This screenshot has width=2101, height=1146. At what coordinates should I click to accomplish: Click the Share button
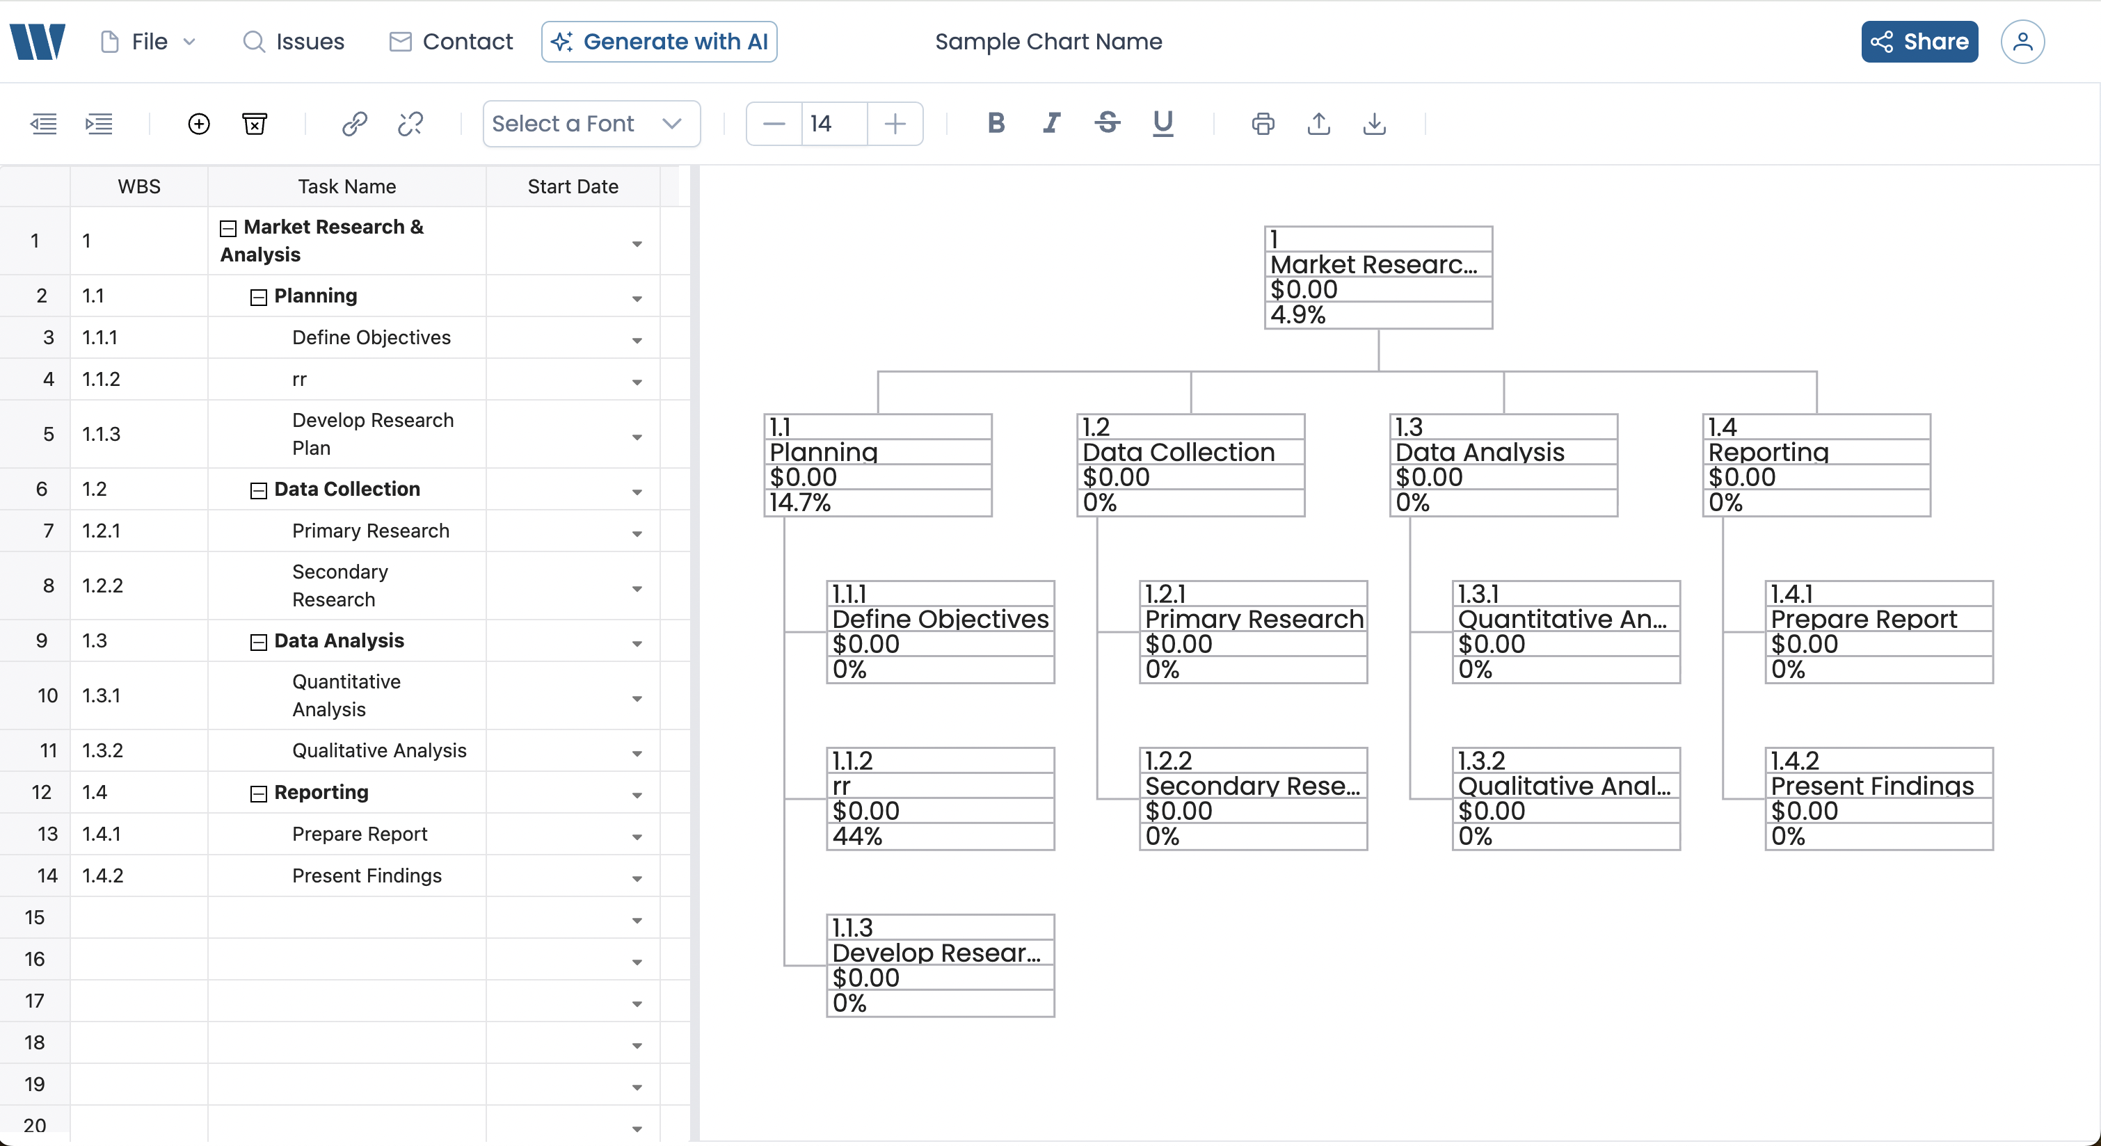(x=1919, y=41)
